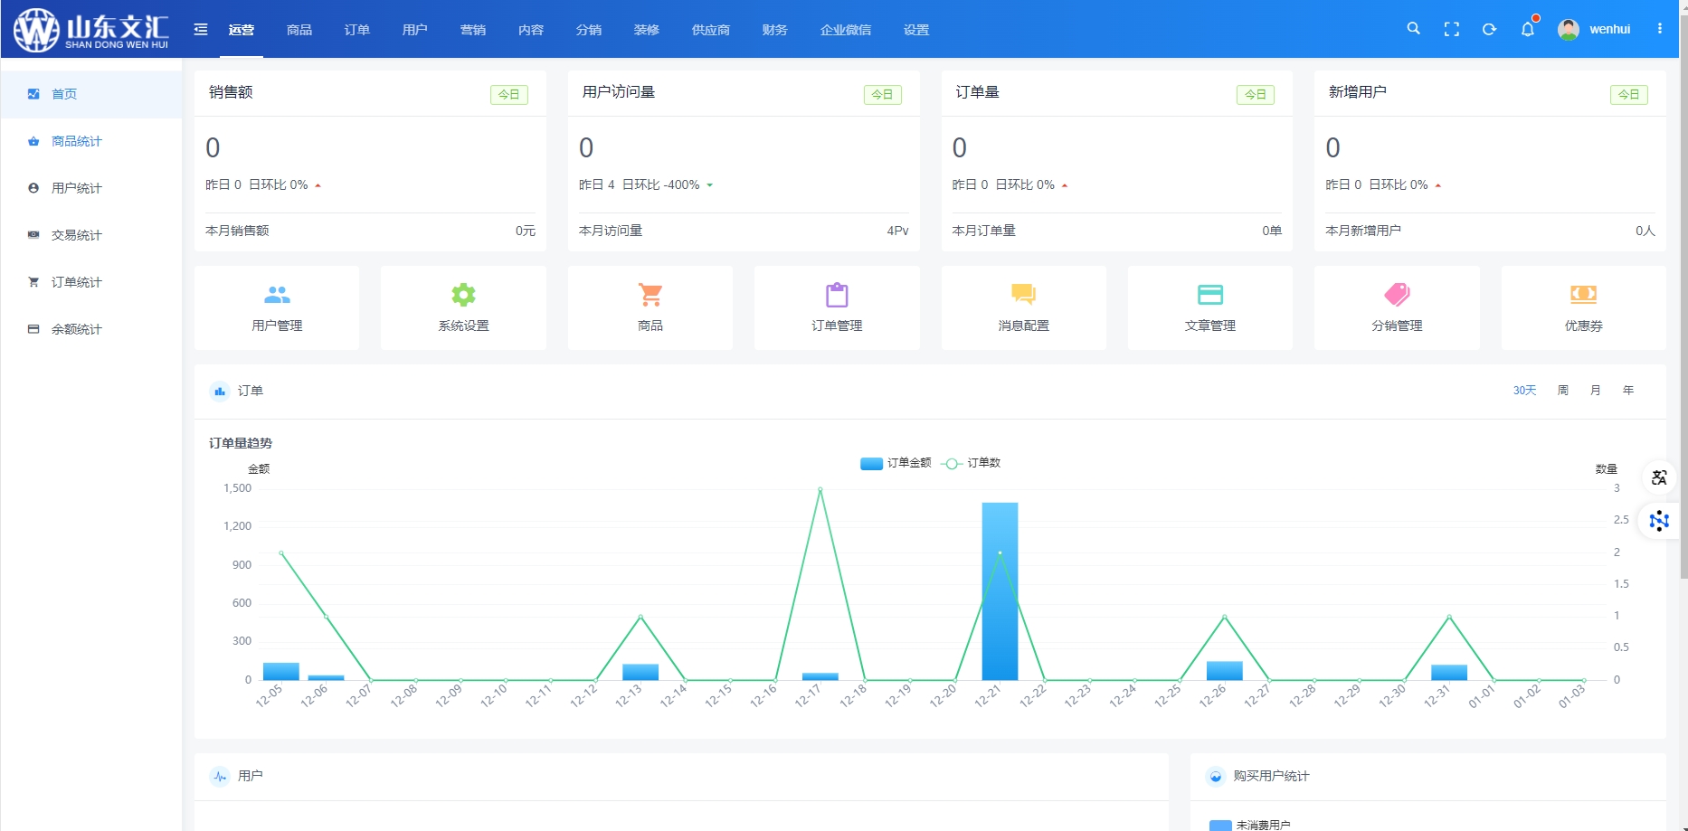This screenshot has width=1688, height=831.
Task: Select the 月 chart range
Action: pos(1596,391)
